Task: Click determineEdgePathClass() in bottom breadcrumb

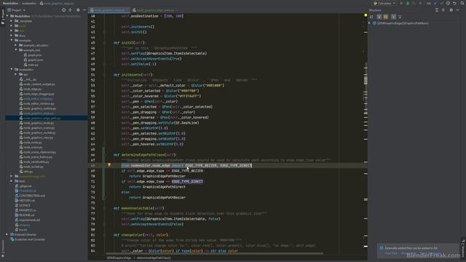Action: point(154,258)
